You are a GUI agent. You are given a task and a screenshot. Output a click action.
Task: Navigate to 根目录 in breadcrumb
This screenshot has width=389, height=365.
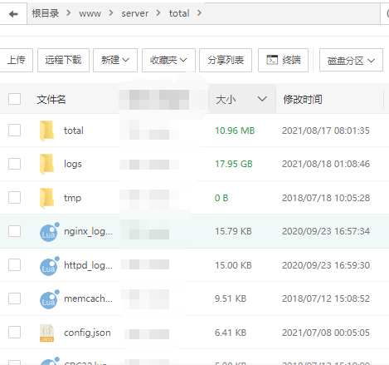click(46, 13)
